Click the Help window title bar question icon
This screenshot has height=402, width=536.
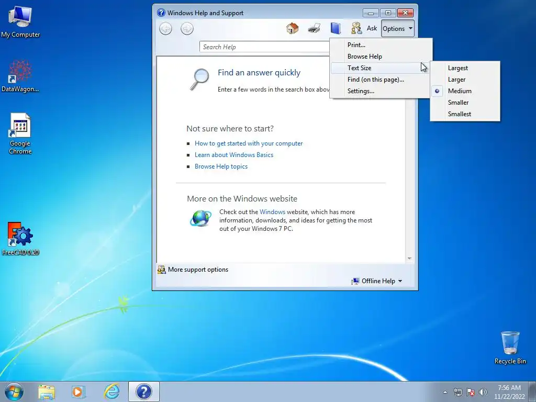[x=161, y=13]
